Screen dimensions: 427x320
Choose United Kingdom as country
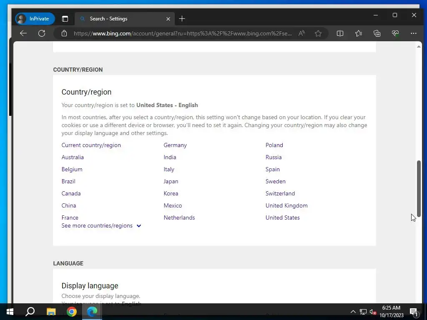point(286,205)
